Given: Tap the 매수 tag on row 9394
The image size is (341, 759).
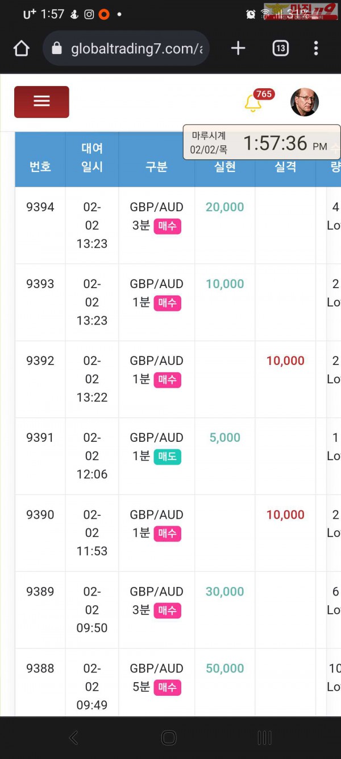Looking at the screenshot, I should pos(168,226).
